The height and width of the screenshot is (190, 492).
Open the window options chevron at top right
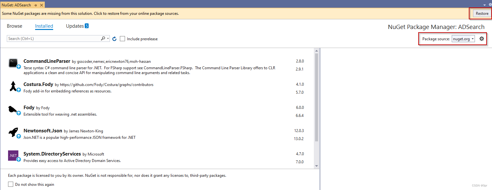pos(484,5)
